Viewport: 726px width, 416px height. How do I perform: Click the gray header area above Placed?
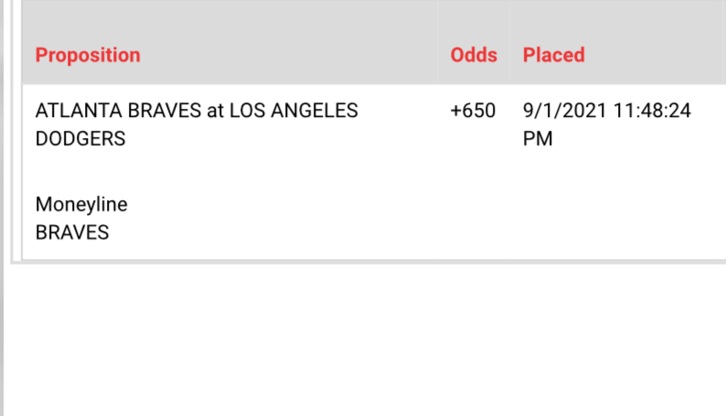click(617, 21)
